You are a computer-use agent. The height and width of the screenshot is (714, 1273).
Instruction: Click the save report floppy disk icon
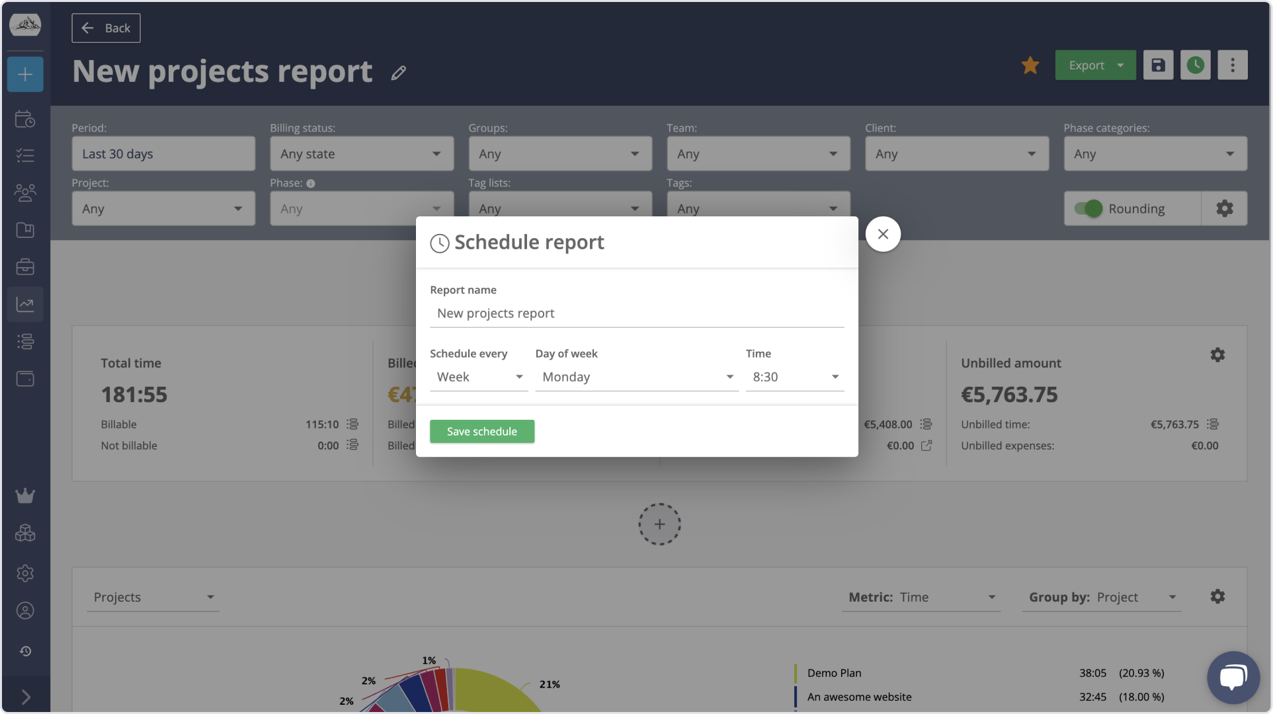point(1158,65)
